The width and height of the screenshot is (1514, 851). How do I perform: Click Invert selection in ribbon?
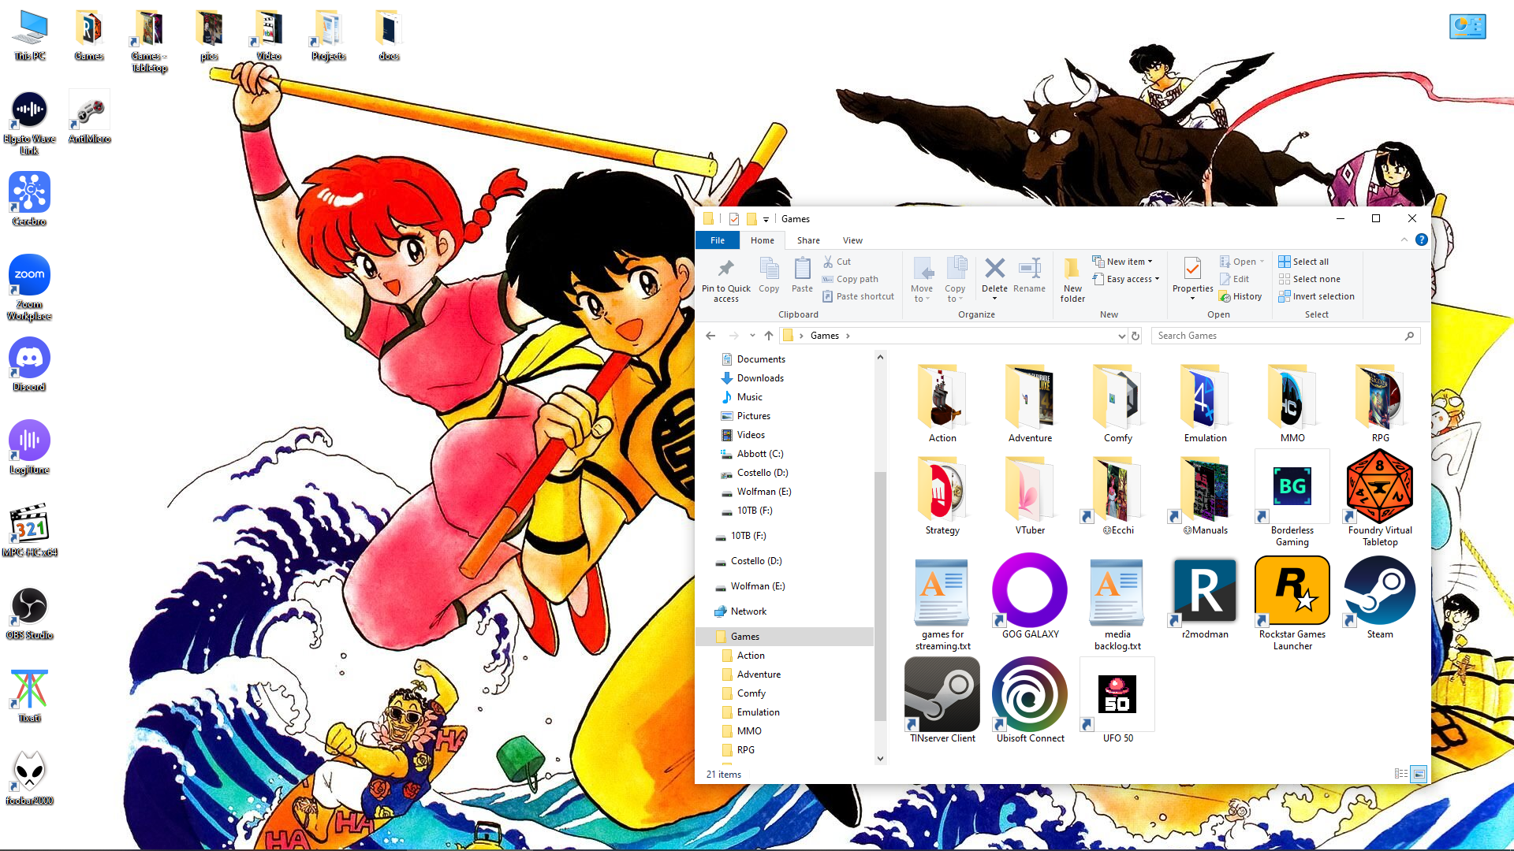(1316, 296)
